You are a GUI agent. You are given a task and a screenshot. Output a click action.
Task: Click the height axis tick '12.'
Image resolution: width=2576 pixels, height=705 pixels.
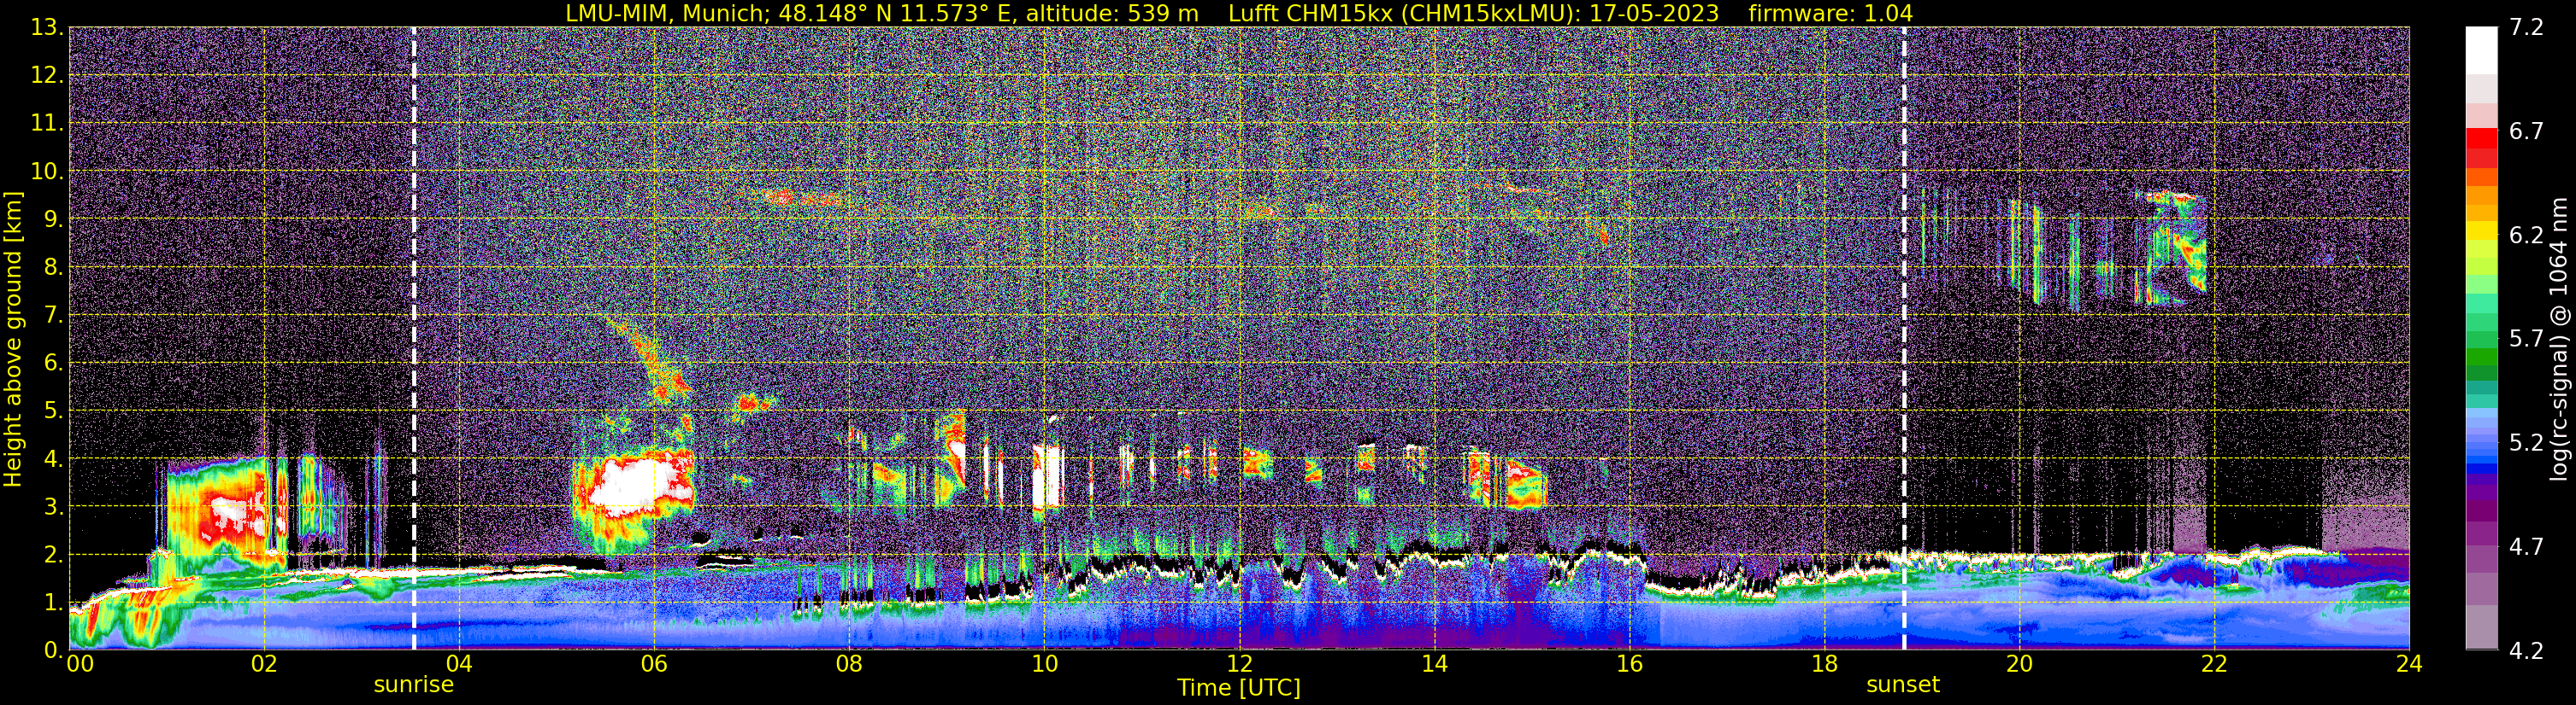pos(47,76)
